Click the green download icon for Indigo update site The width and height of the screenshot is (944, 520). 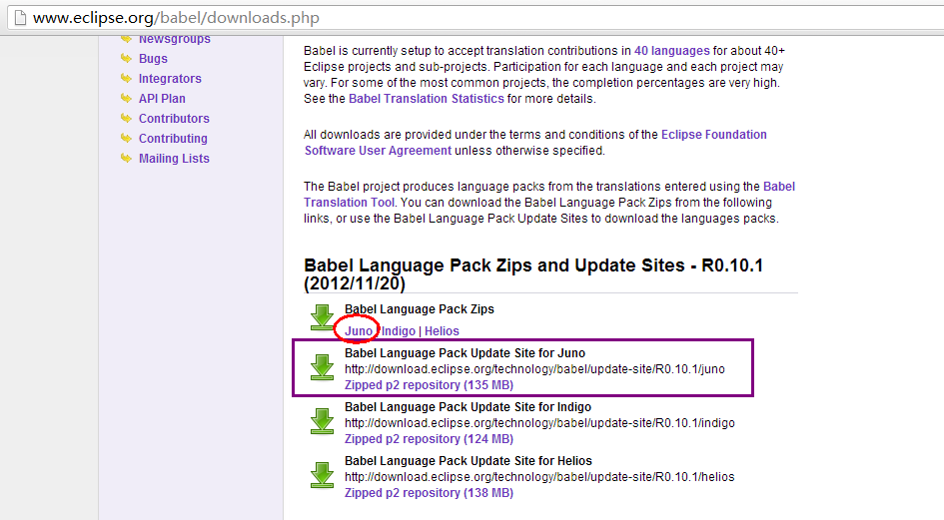tap(322, 421)
